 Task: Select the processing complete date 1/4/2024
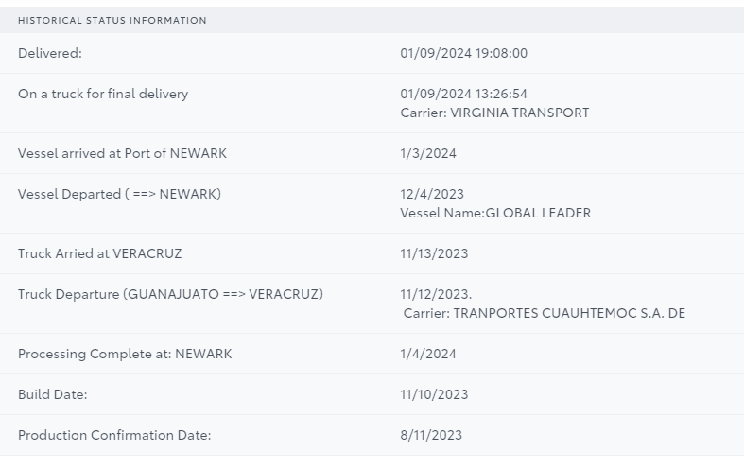428,354
